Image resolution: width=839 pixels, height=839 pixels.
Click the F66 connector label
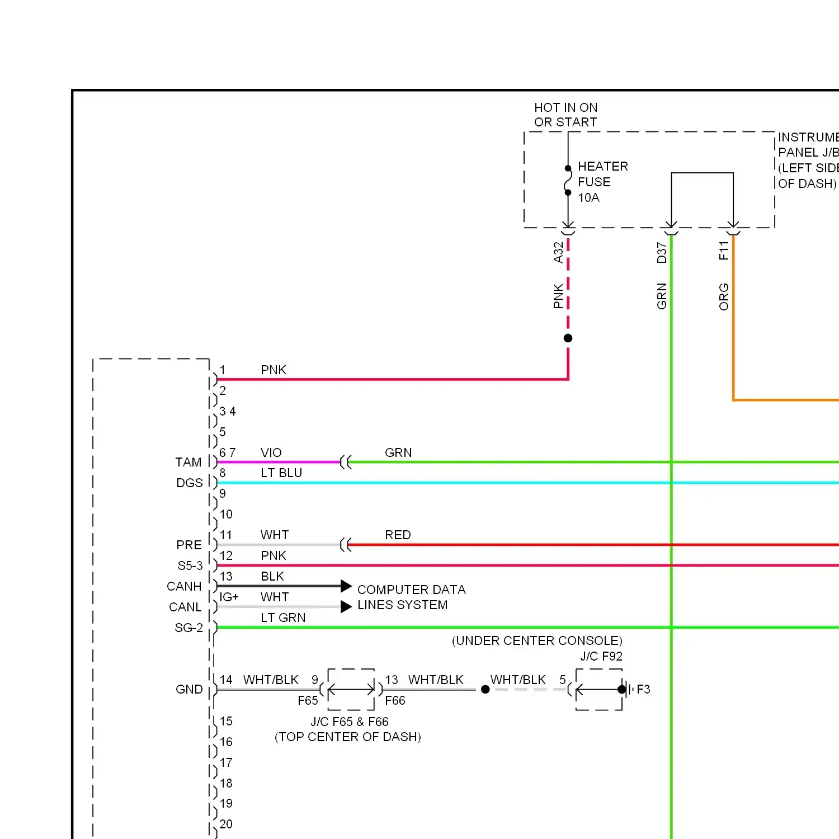(395, 700)
